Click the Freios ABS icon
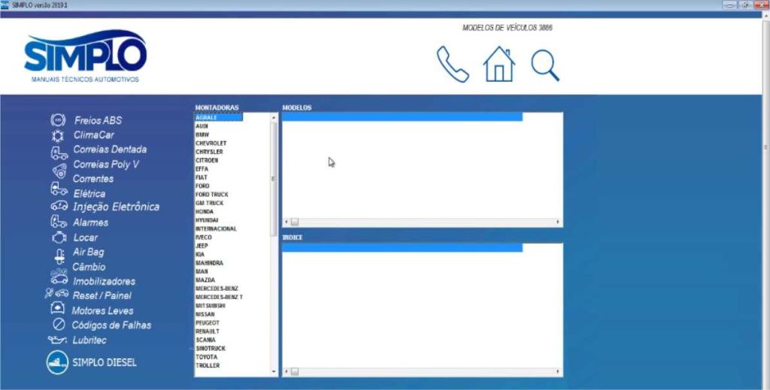This screenshot has width=770, height=390. click(58, 119)
